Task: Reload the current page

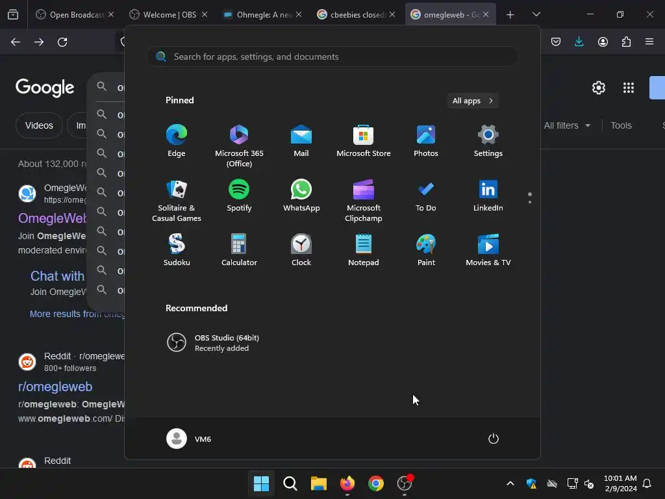Action: (x=62, y=42)
